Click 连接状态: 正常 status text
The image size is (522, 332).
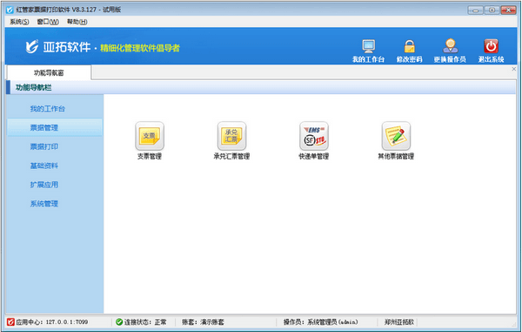point(145,322)
